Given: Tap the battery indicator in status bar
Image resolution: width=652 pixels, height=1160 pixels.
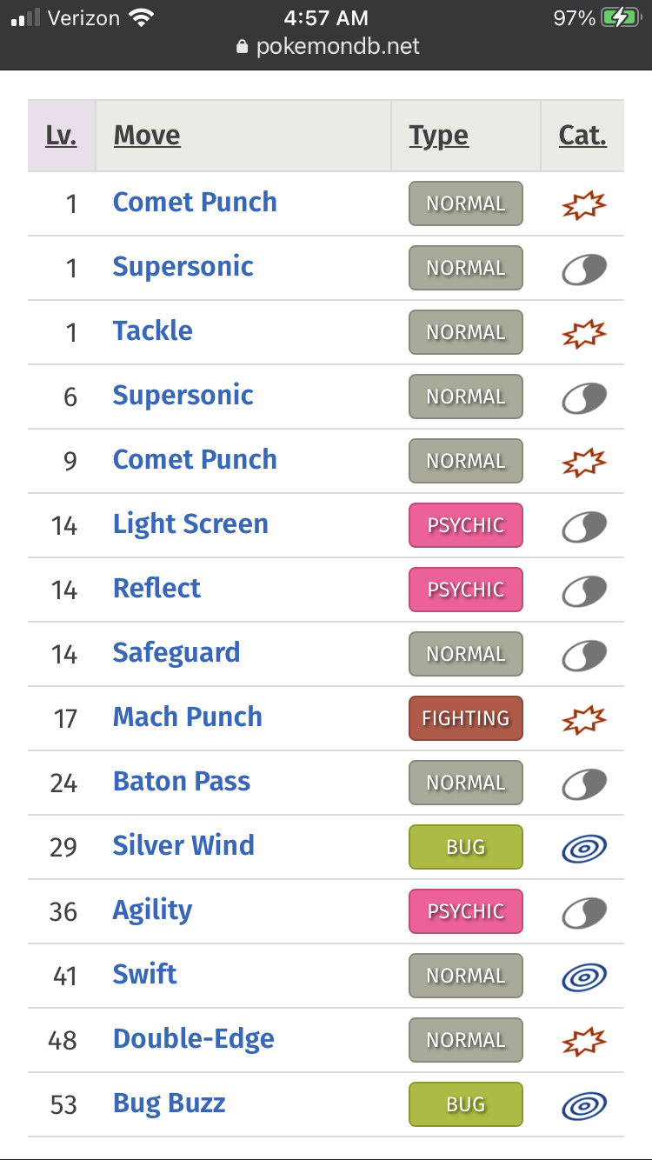Looking at the screenshot, I should (620, 17).
